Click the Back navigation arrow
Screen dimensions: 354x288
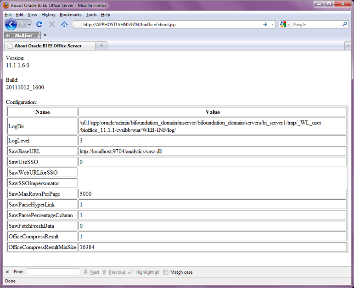pos(11,24)
